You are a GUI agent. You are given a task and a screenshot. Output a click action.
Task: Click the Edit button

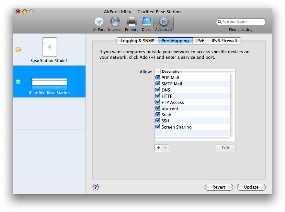[225, 148]
